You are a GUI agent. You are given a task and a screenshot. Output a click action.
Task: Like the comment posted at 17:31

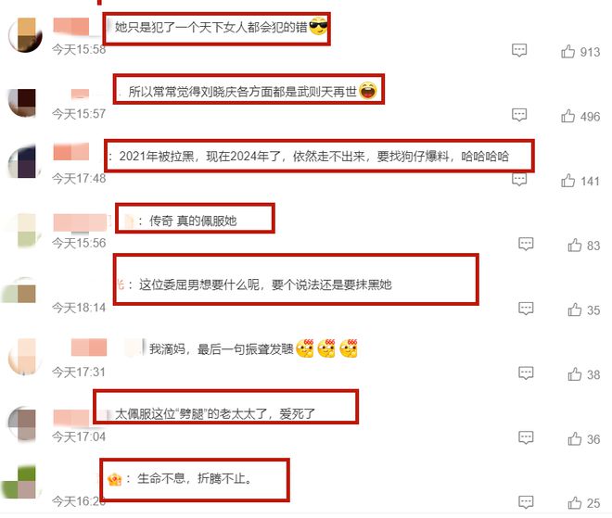pyautogui.click(x=575, y=374)
